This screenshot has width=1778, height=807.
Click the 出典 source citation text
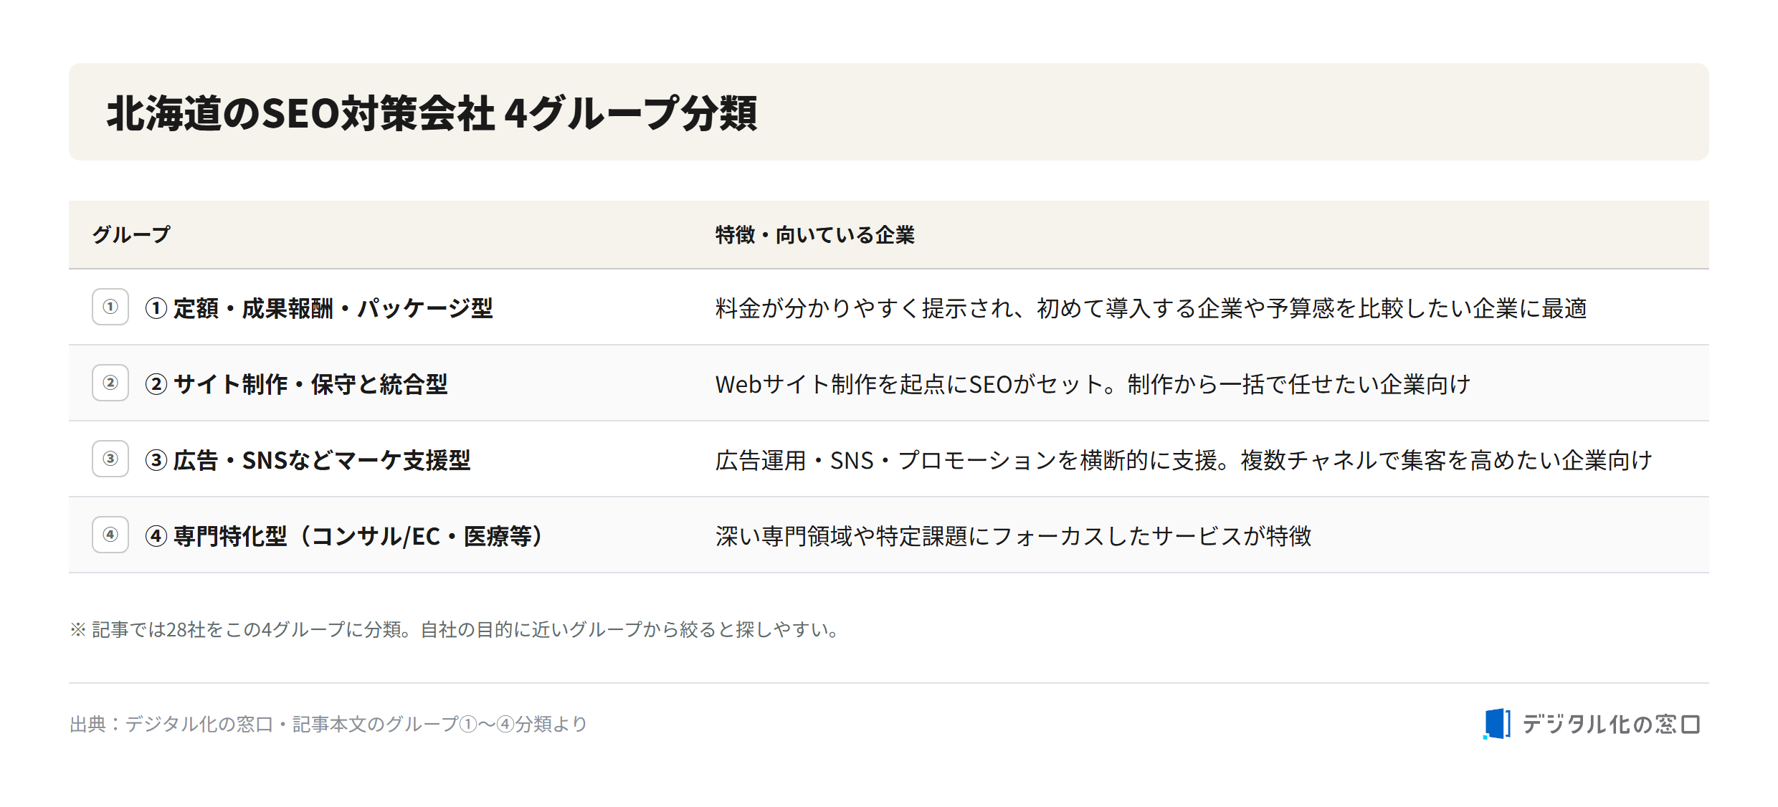point(328,724)
